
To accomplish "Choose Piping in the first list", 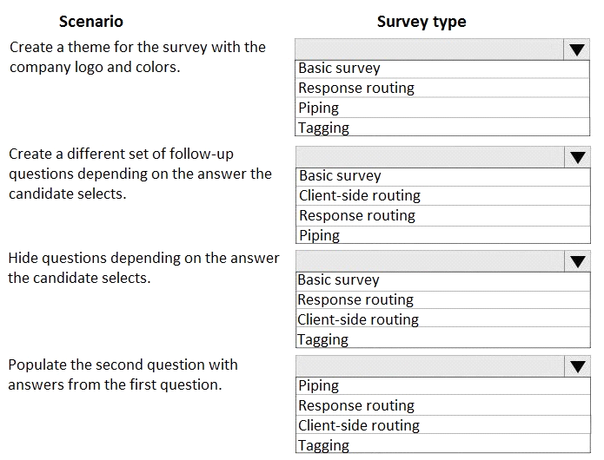I will 442,108.
